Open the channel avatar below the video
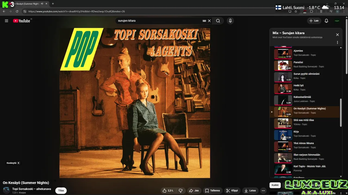 tap(6, 190)
